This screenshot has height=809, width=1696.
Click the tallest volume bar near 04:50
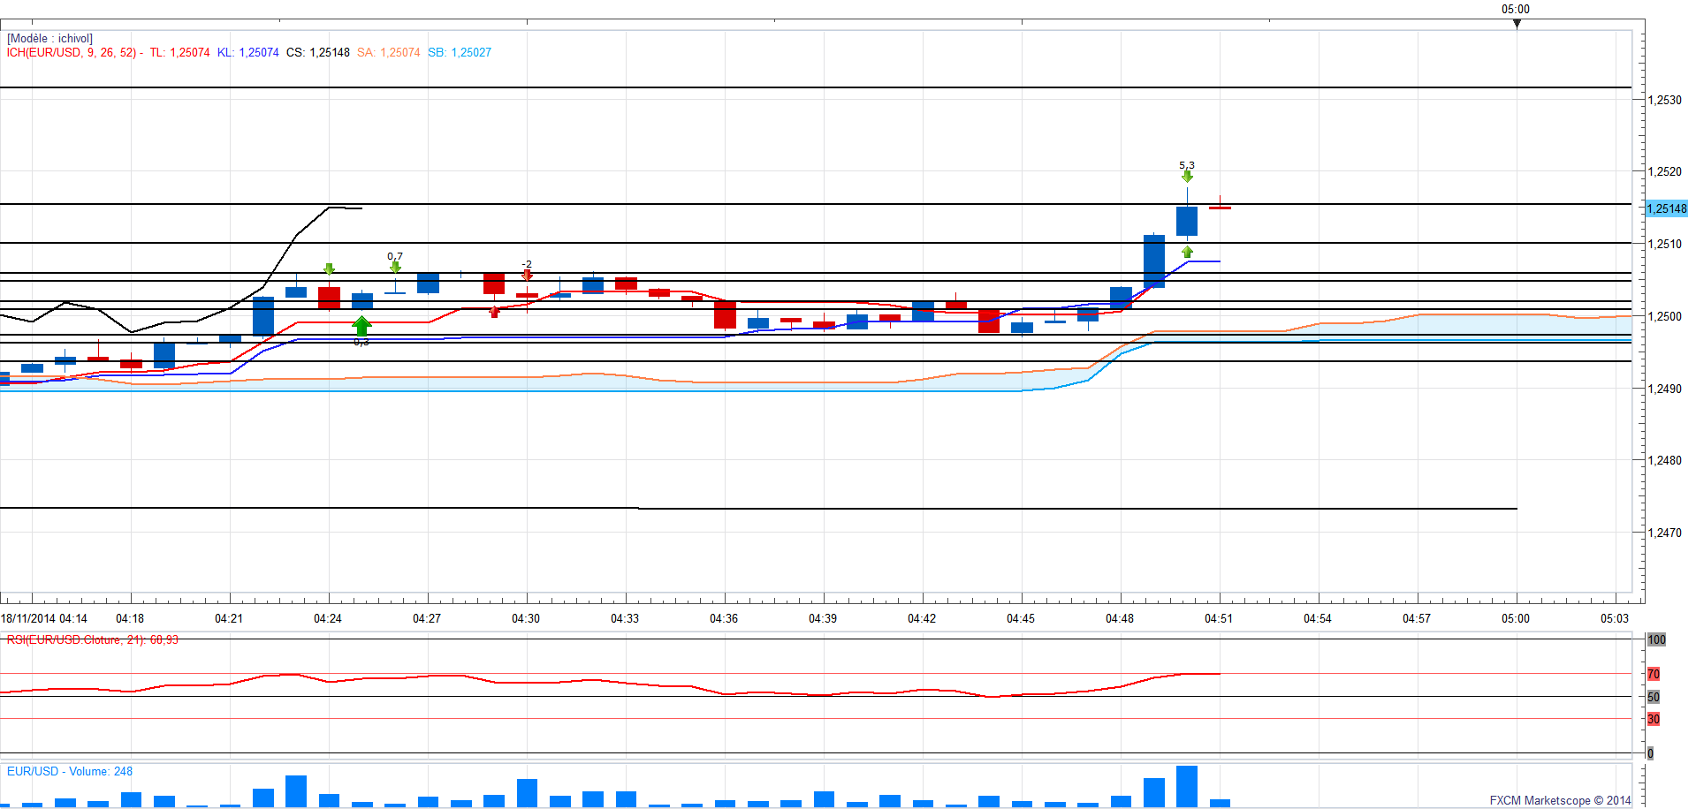[1187, 786]
